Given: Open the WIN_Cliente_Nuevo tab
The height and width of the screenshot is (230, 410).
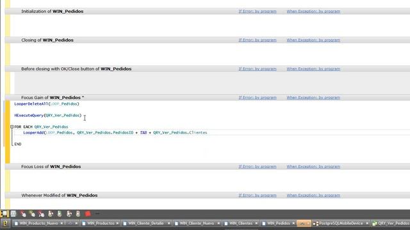Looking at the screenshot, I should tap(197, 223).
